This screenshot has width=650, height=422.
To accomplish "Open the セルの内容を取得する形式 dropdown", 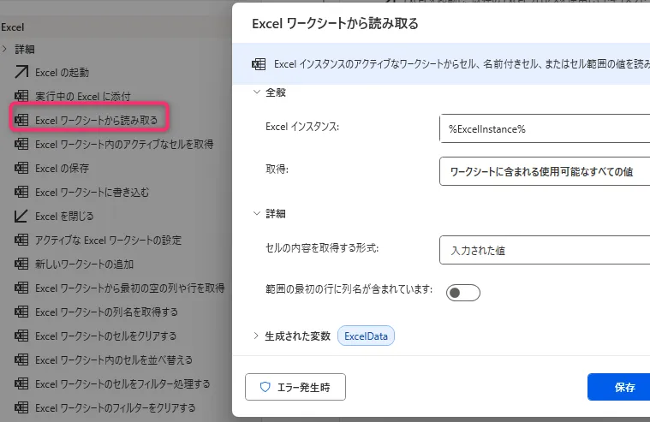I will (x=544, y=252).
